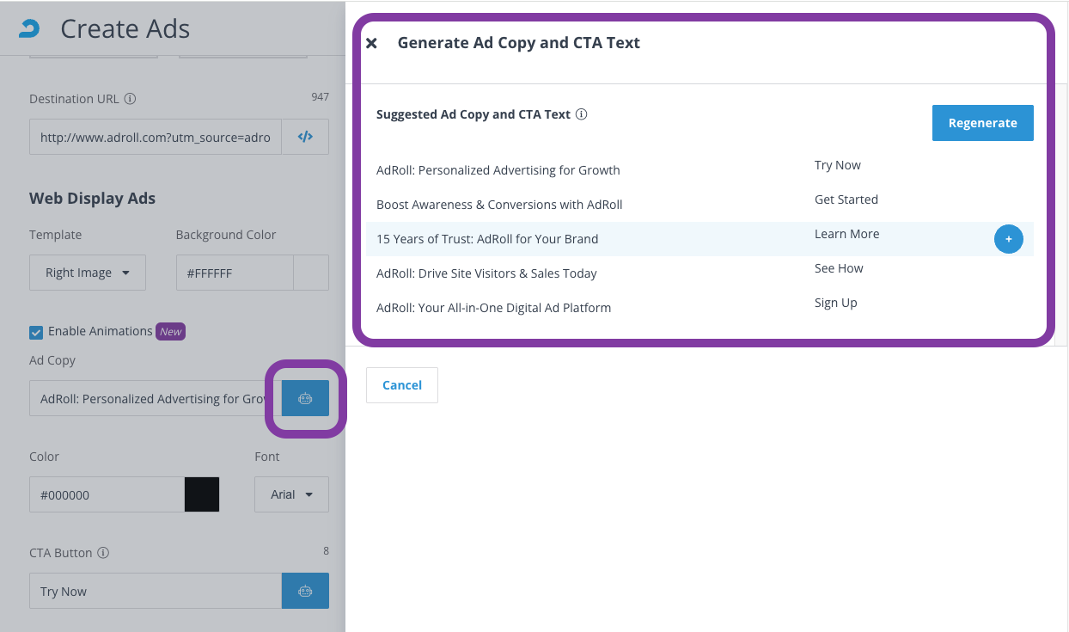Select suggestion 'AdRoll: Your All-in-One Digital Ad Platform'

click(x=493, y=308)
